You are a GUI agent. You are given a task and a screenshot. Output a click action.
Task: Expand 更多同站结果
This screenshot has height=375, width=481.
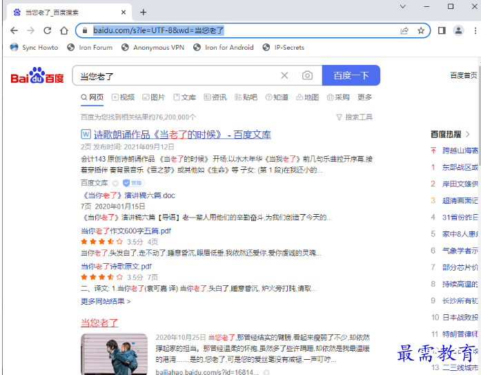tap(106, 301)
